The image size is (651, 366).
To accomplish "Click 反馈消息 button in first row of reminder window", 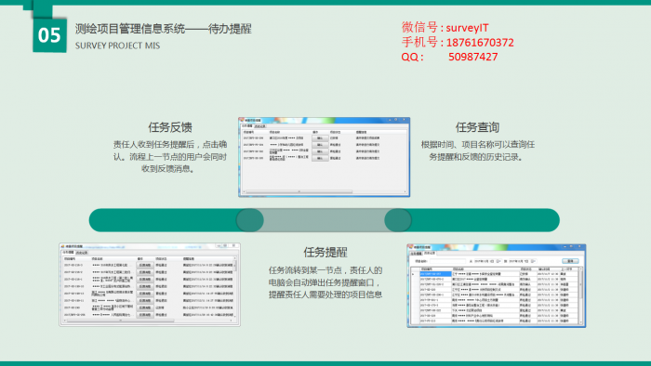I will coord(145,266).
